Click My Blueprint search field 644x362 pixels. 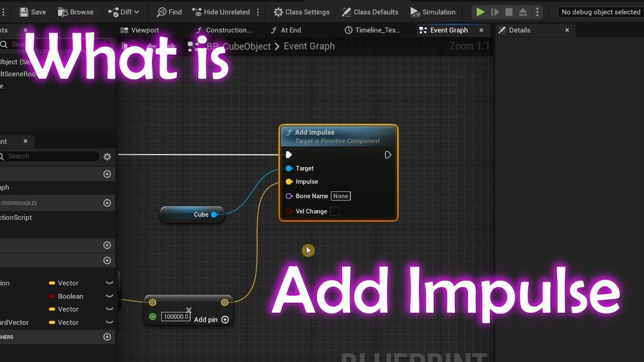pyautogui.click(x=49, y=156)
